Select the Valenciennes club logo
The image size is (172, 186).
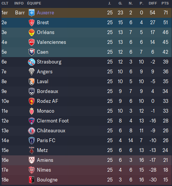pos(32,42)
